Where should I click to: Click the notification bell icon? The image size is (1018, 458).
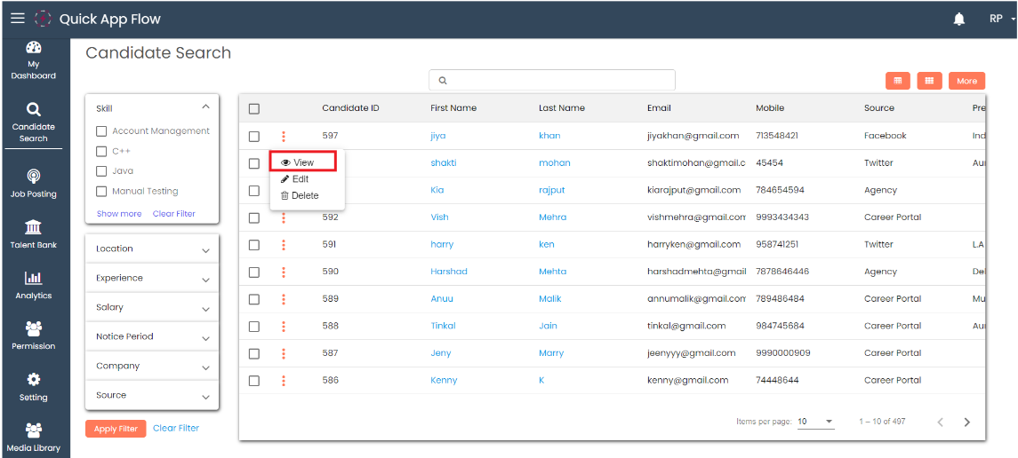[959, 19]
